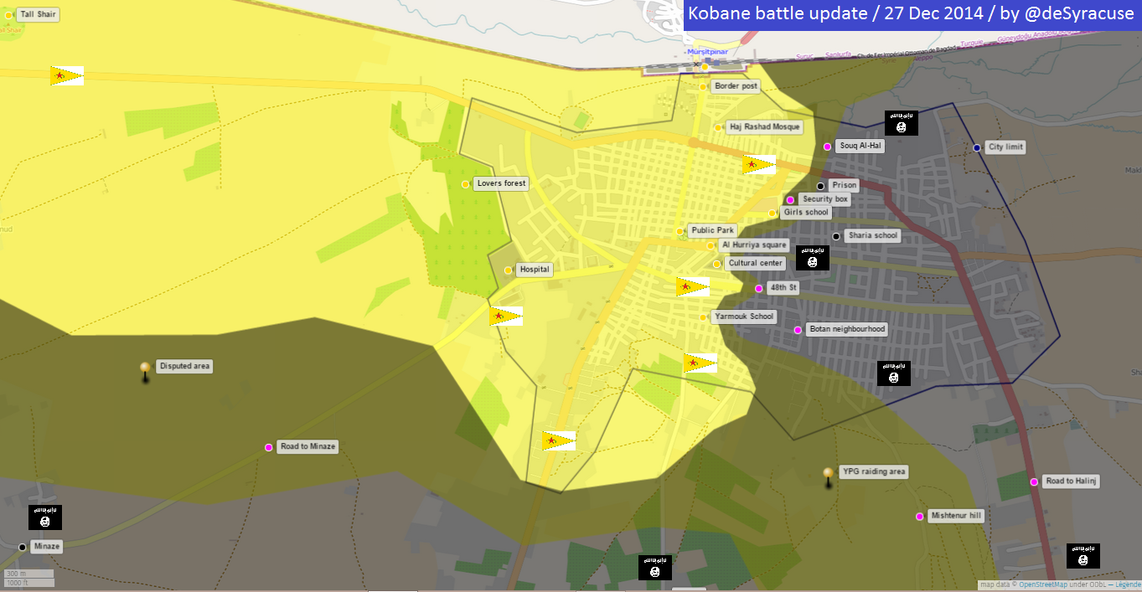Viewport: 1142px width, 592px height.
Task: Click the magenta dot for Road to Minaze
Action: pos(269,447)
